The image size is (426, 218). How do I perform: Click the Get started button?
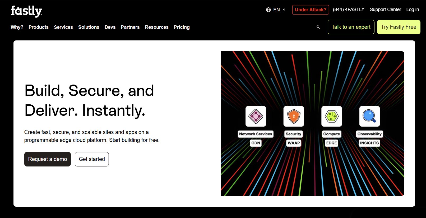pos(92,159)
